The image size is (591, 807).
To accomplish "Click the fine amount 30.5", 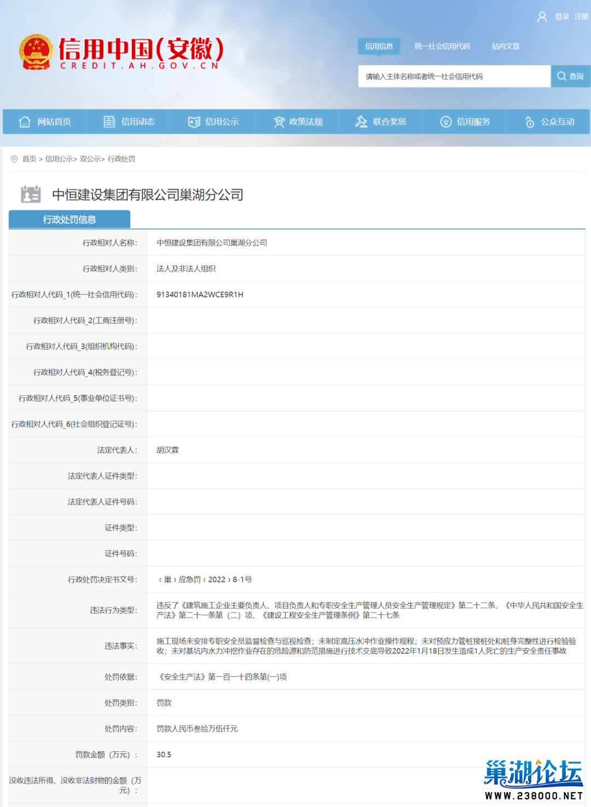I will point(164,754).
